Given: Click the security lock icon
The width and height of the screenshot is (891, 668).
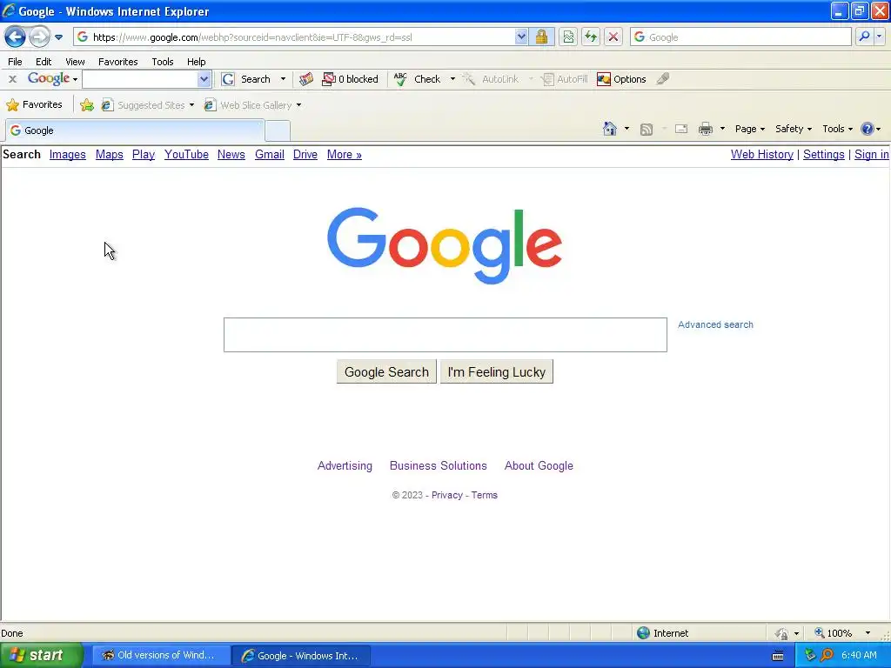Looking at the screenshot, I should coord(541,37).
